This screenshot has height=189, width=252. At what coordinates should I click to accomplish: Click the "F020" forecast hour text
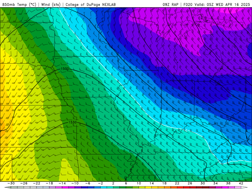tap(188, 4)
